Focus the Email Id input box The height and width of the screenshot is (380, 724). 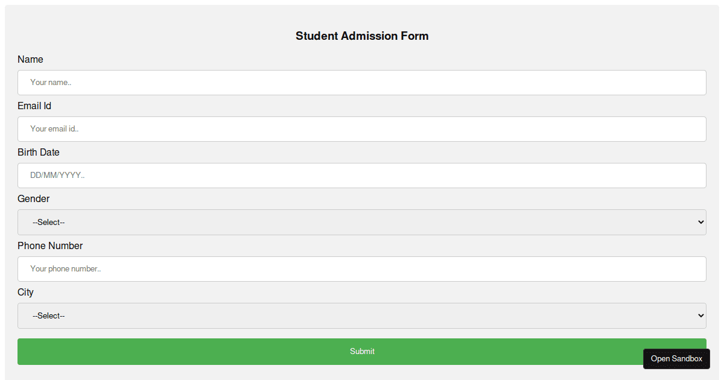point(362,129)
